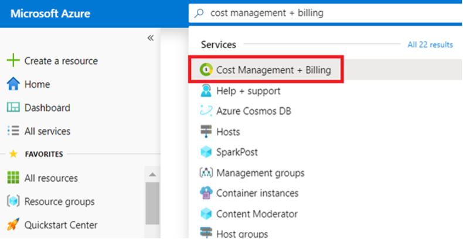The height and width of the screenshot is (239, 463).
Task: Click the All resources grid icon
Action: (13, 178)
